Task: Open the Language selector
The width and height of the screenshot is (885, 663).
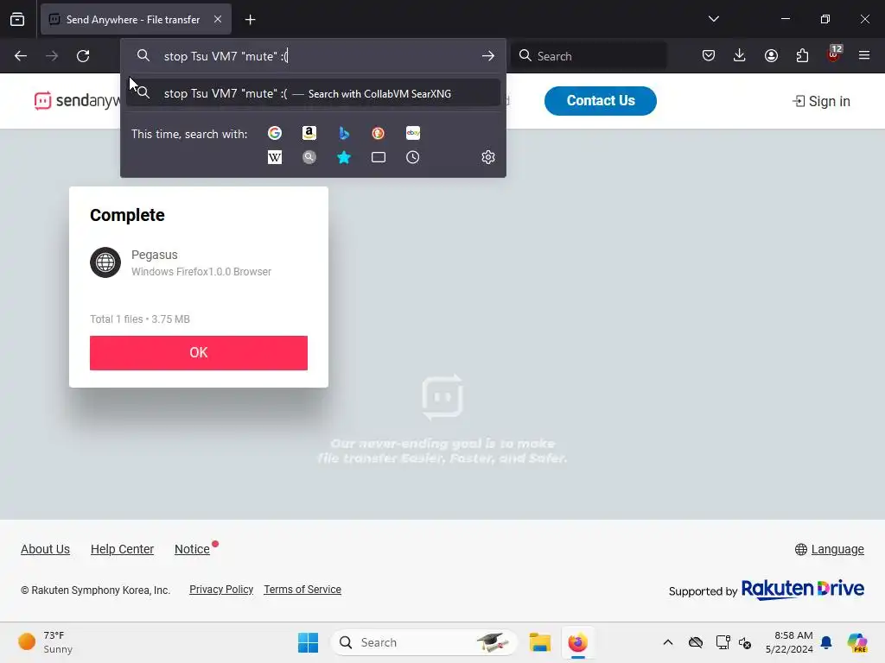Action: point(830,549)
